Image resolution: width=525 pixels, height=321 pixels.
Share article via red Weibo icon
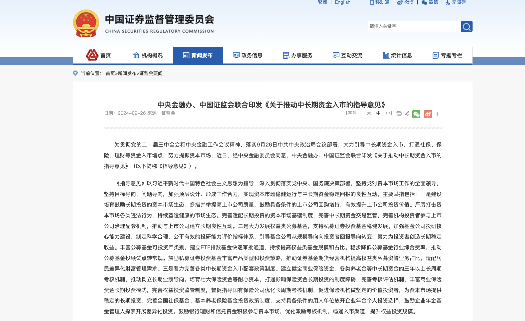coord(428,114)
